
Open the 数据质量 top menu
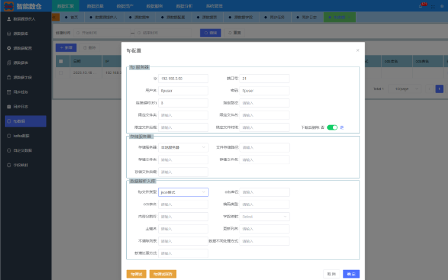[95, 6]
